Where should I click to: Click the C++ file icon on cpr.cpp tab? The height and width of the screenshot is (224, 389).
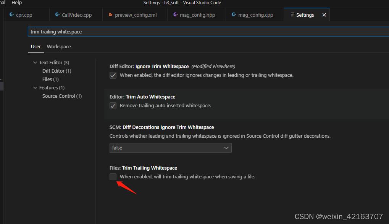tap(11, 14)
